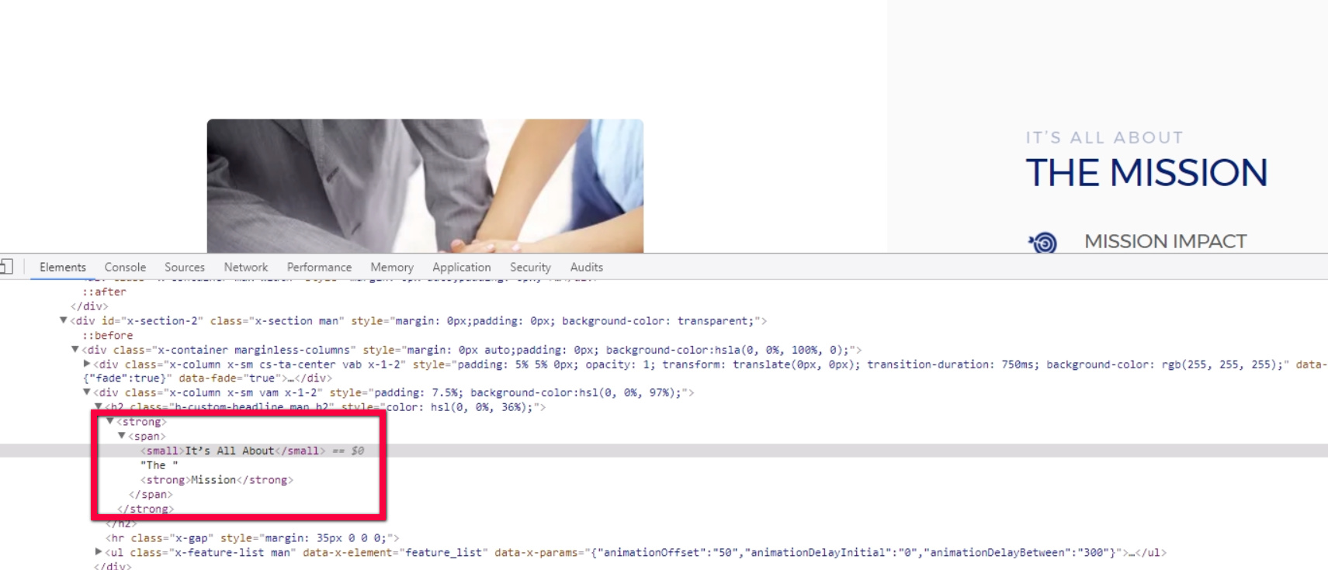Select the hr x-gap element line

[252, 537]
